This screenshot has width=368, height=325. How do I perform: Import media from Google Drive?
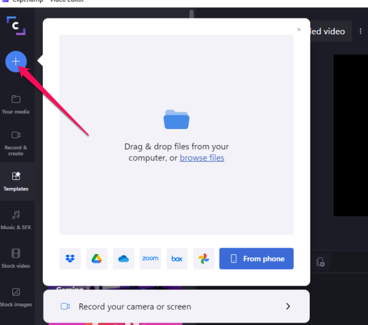97,259
